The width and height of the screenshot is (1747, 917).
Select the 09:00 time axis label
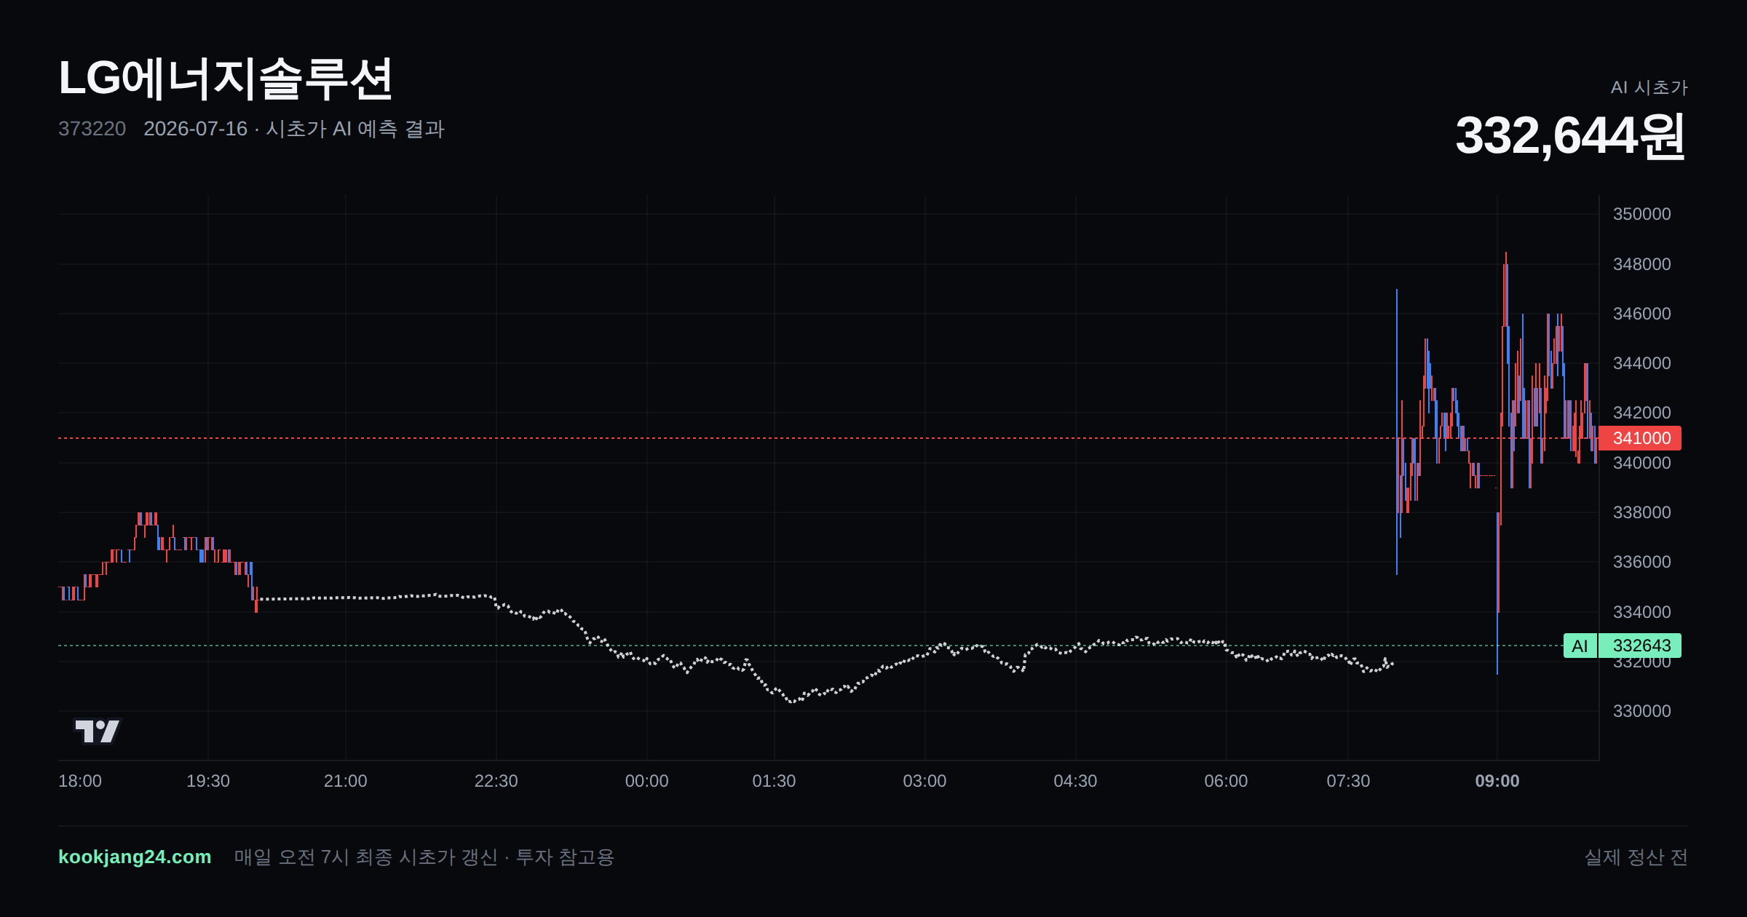point(1497,781)
